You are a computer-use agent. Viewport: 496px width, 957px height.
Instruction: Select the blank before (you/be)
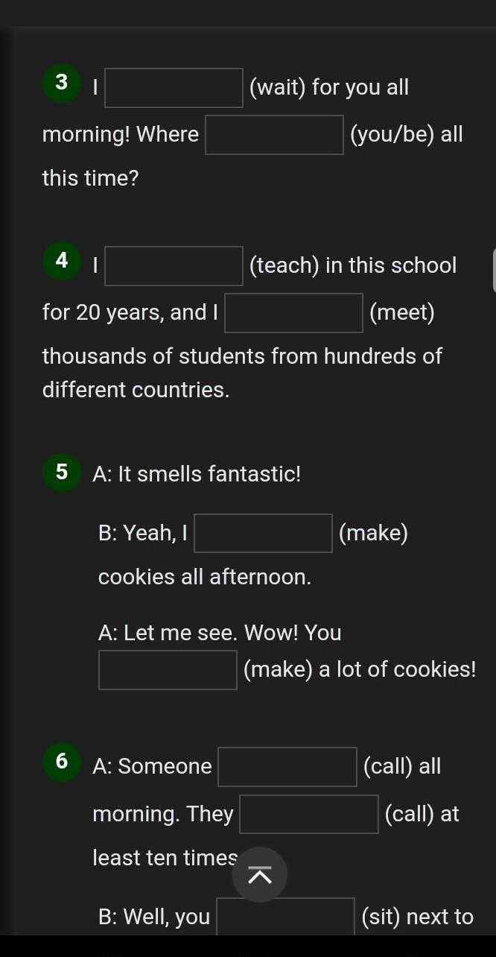(274, 135)
